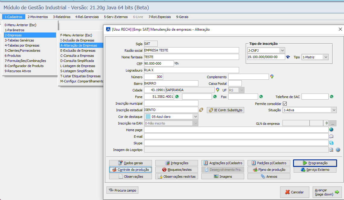Click the Skype icon beside Skype field
Screen dimensions: 344x200
click(x=331, y=143)
